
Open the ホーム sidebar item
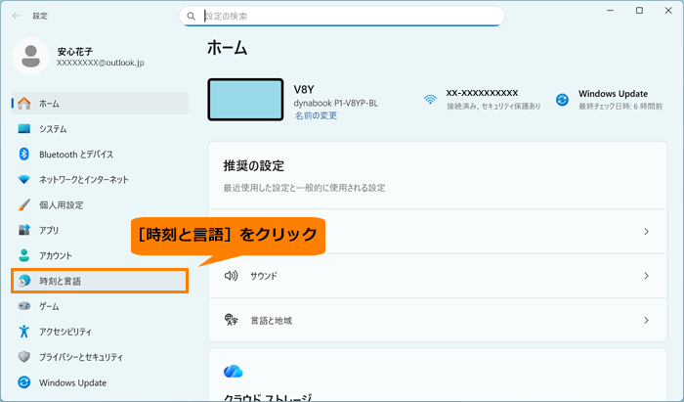[x=100, y=104]
